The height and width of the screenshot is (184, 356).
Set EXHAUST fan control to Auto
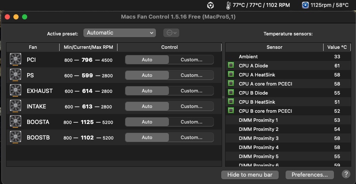(x=147, y=91)
